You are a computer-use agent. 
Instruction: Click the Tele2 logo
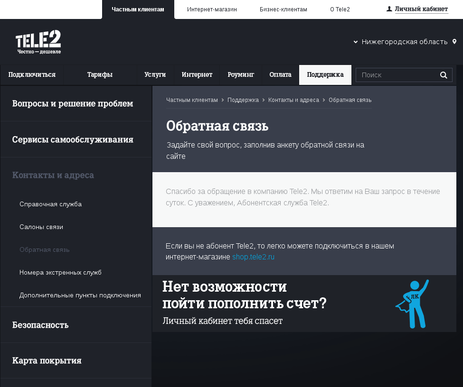(x=38, y=42)
